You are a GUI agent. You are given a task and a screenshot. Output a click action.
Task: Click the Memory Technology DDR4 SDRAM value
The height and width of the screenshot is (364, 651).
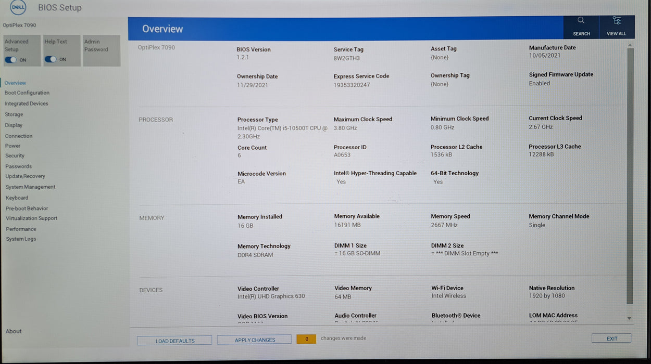coord(255,255)
